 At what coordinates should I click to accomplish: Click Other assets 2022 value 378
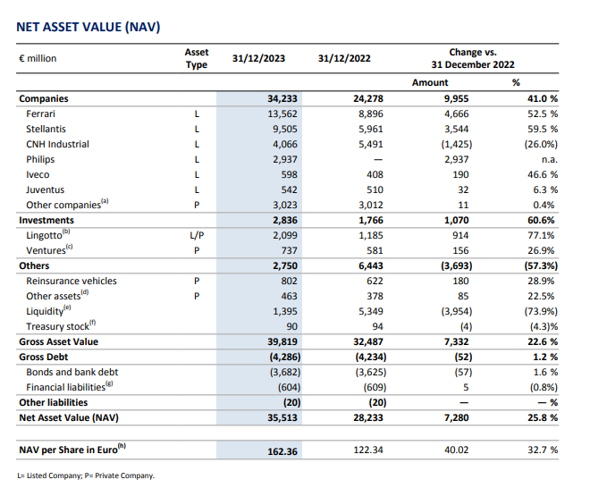(x=375, y=296)
